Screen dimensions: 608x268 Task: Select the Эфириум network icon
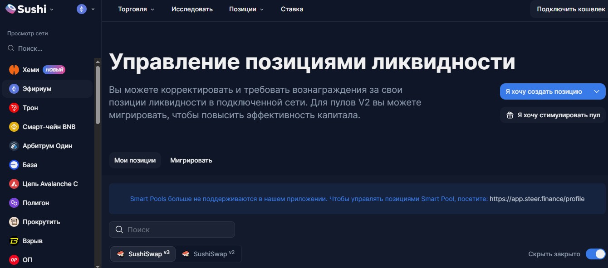tap(14, 89)
